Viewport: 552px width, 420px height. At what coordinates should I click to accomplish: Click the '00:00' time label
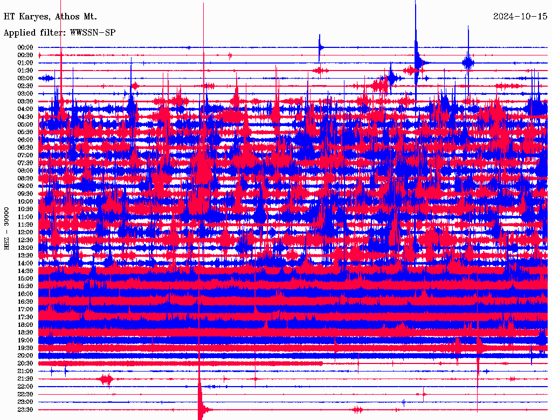25,47
